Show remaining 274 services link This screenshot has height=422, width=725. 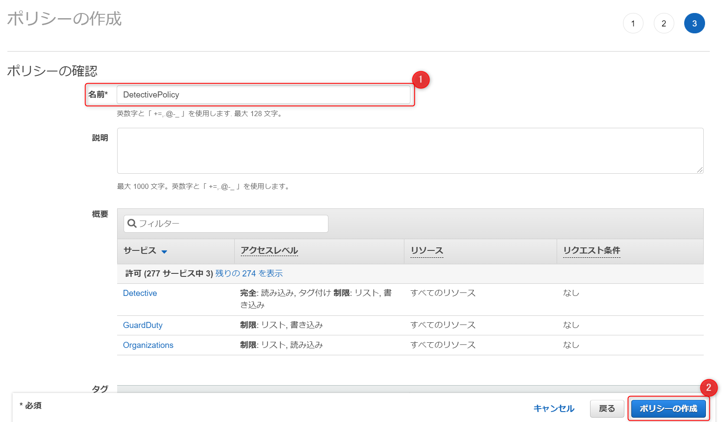point(249,273)
